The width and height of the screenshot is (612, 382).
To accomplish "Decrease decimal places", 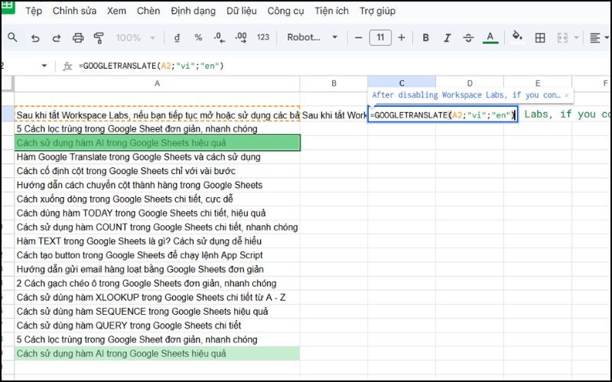I will click(220, 37).
